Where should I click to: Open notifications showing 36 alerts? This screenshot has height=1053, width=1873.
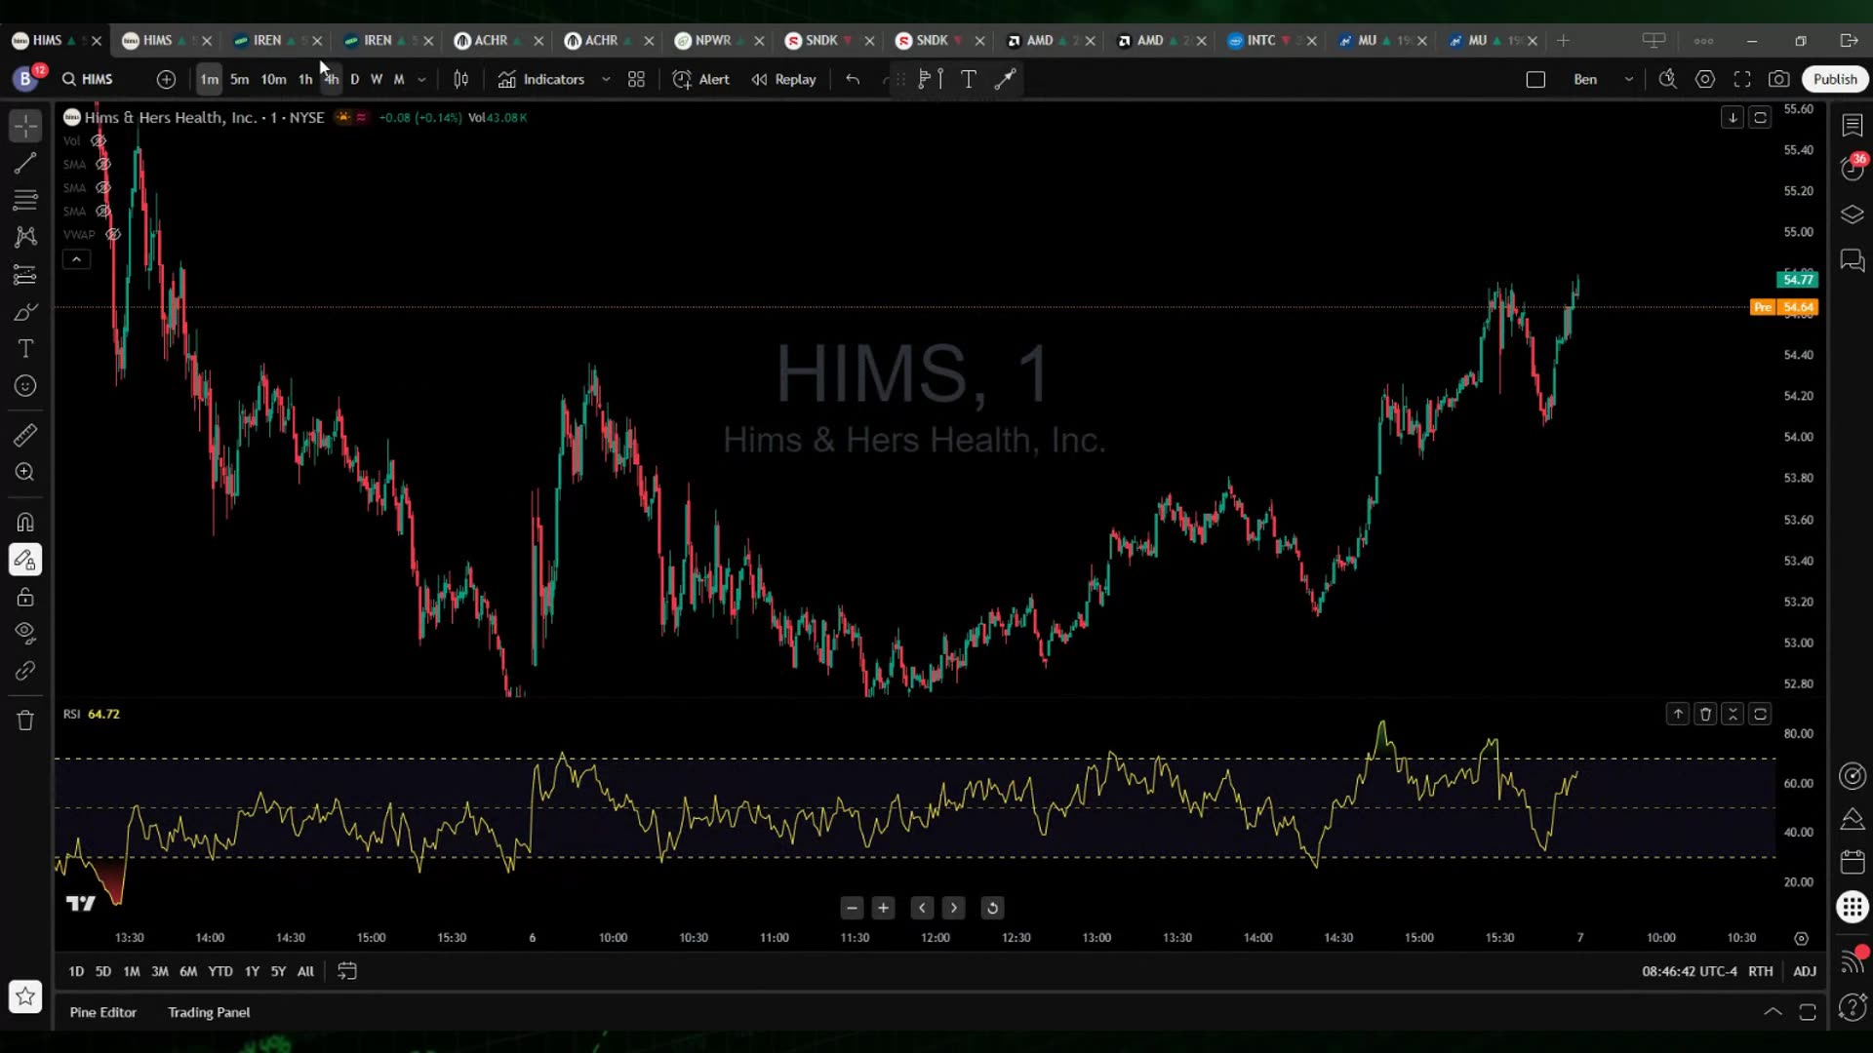click(1852, 167)
